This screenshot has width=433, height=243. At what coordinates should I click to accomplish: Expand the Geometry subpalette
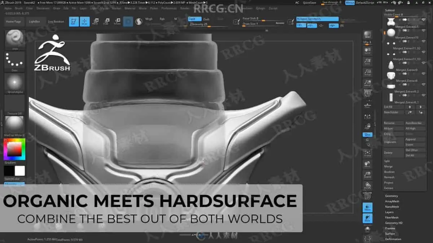point(392,196)
